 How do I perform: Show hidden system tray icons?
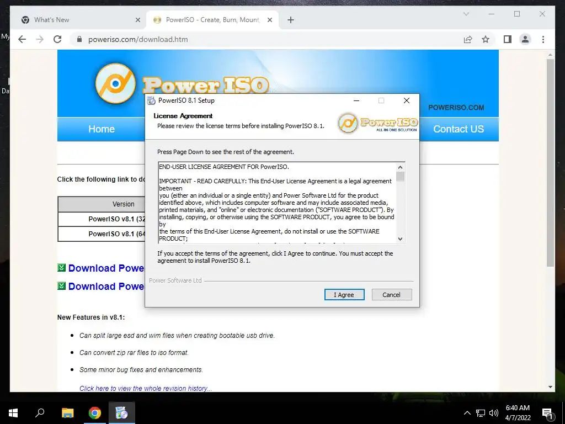(467, 413)
